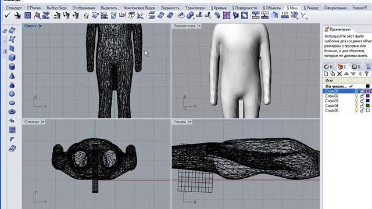Viewport: 372px width, 209px height.
Task: Click the Delete Layer X icon
Action: click(x=339, y=74)
